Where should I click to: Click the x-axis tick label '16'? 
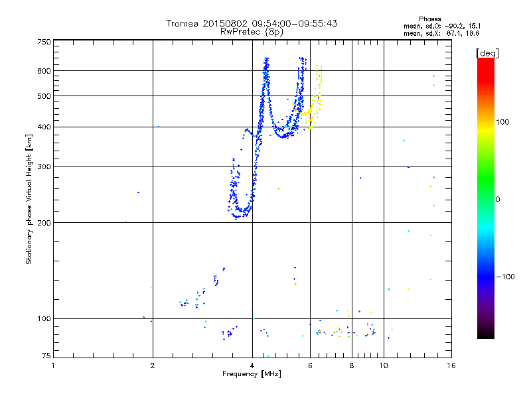[x=451, y=365]
